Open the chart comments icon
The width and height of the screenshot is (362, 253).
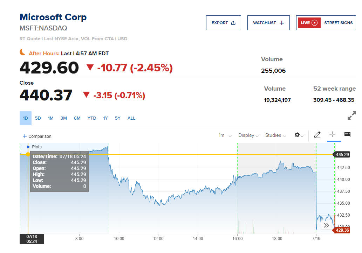coord(347,135)
